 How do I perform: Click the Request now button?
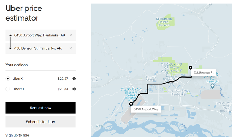coord(41,108)
